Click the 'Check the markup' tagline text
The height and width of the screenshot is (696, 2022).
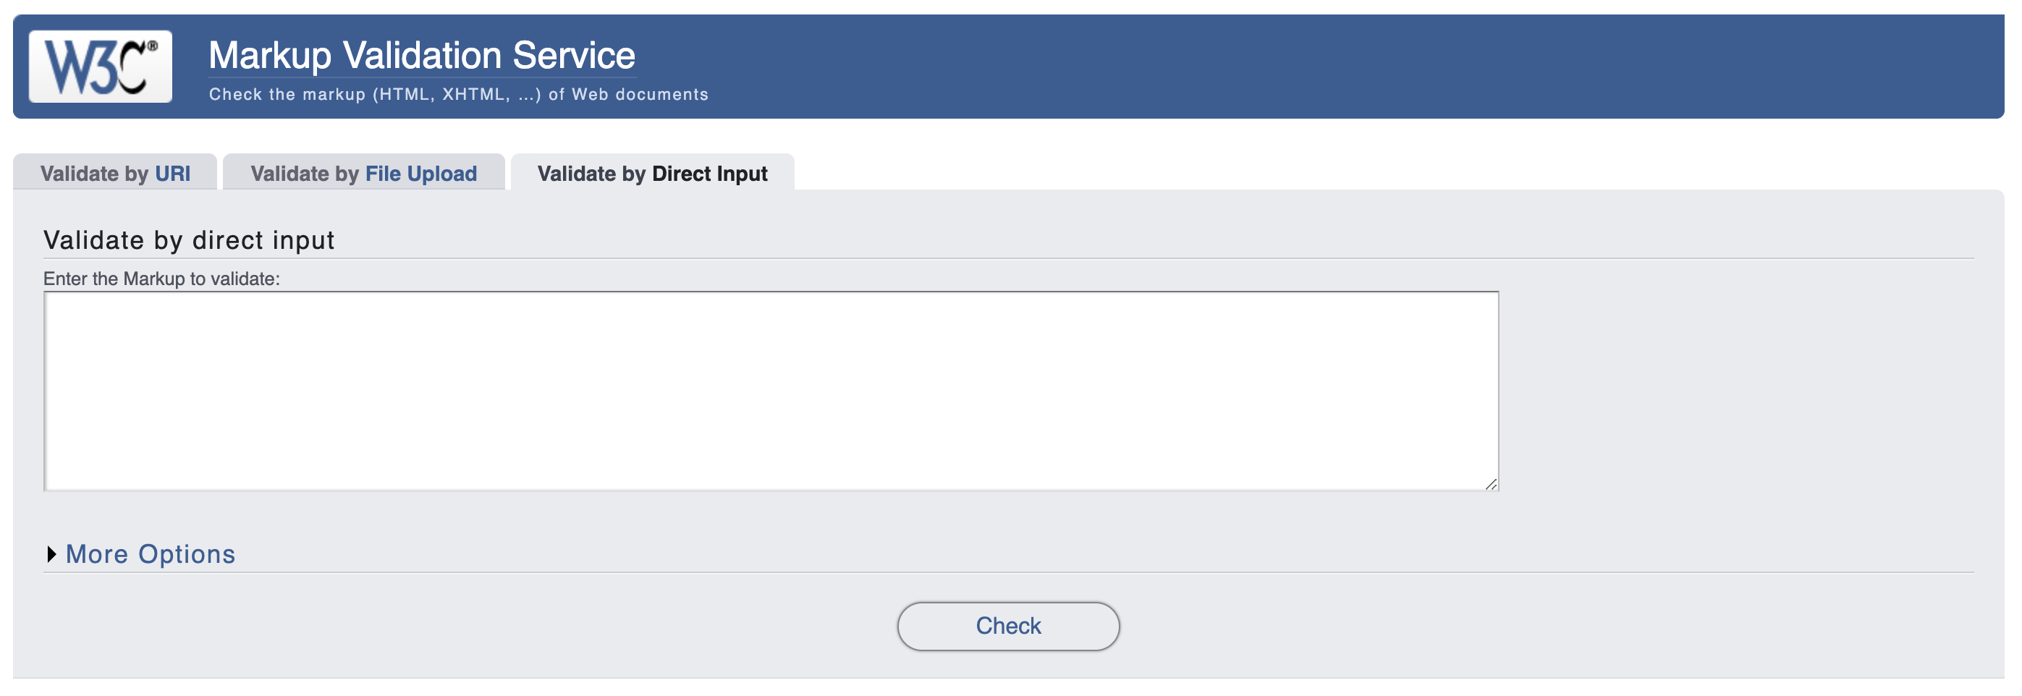457,94
